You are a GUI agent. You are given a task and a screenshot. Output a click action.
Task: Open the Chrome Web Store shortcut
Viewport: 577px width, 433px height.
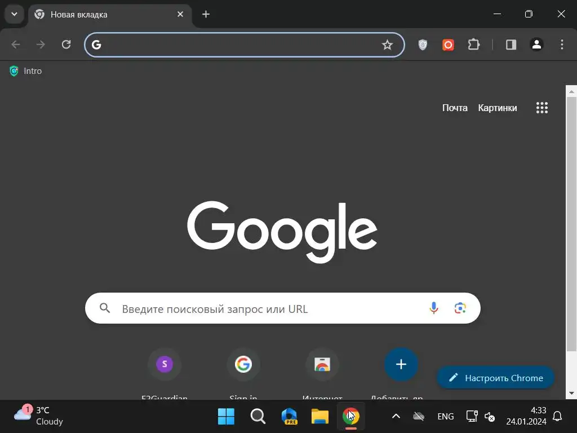point(322,364)
